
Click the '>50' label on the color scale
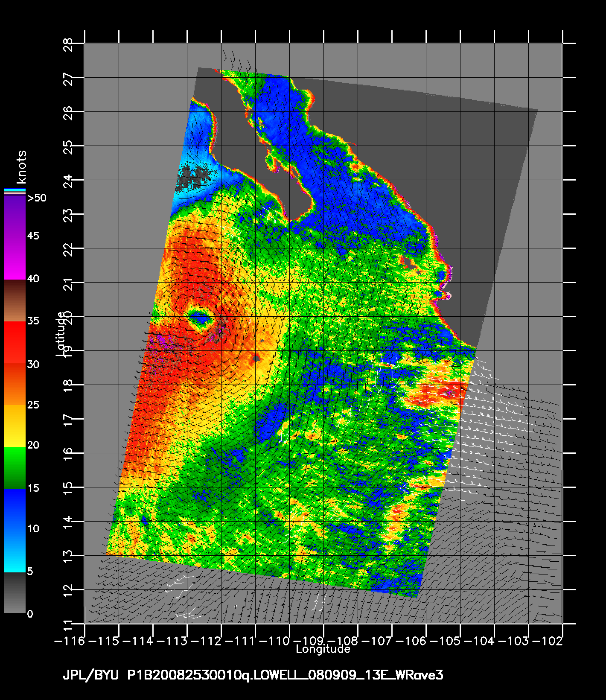(x=37, y=198)
